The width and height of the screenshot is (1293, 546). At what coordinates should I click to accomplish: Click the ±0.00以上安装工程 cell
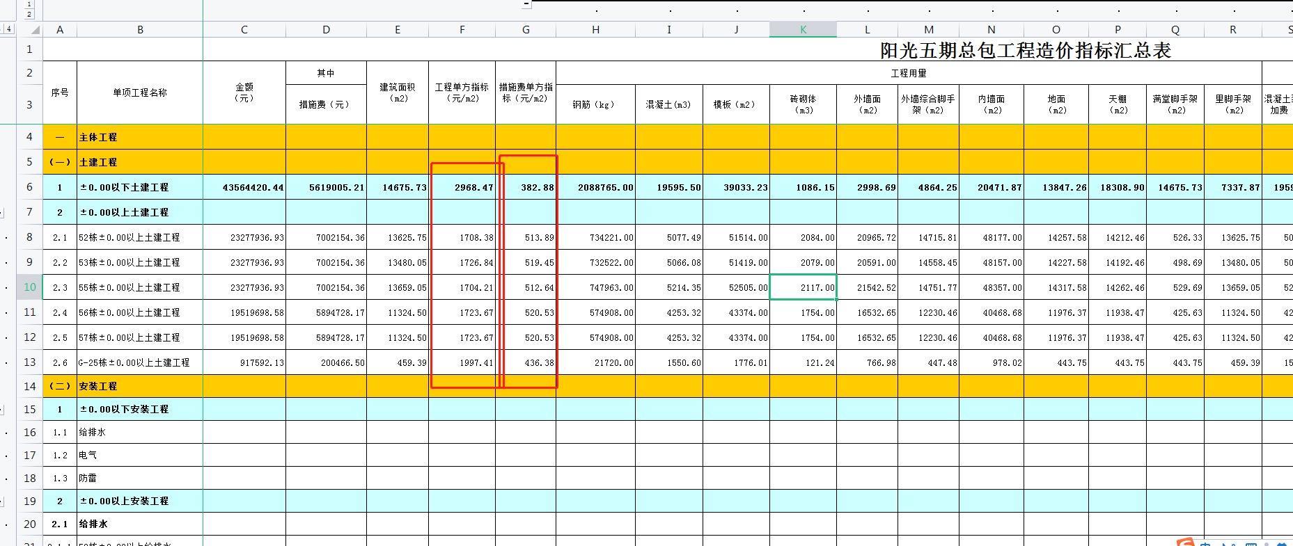[x=140, y=501]
